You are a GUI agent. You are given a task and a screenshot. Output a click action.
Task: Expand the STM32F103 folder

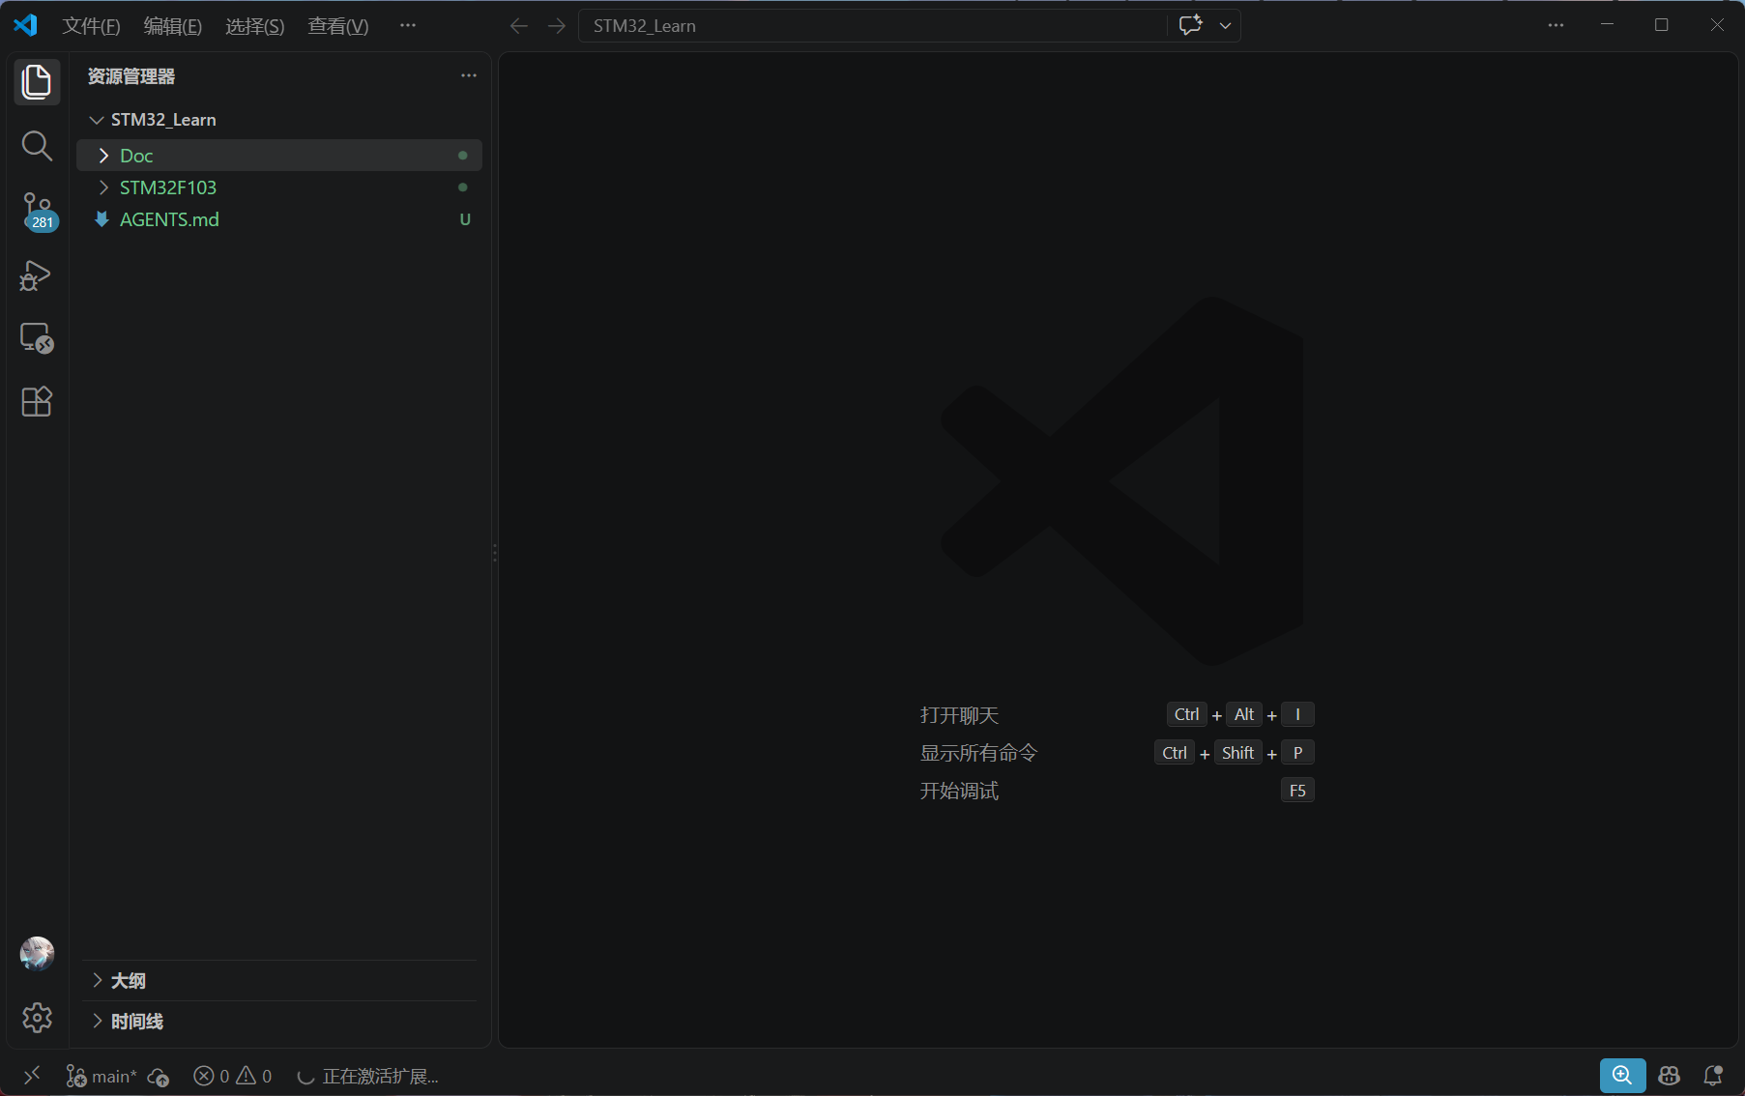(x=279, y=187)
